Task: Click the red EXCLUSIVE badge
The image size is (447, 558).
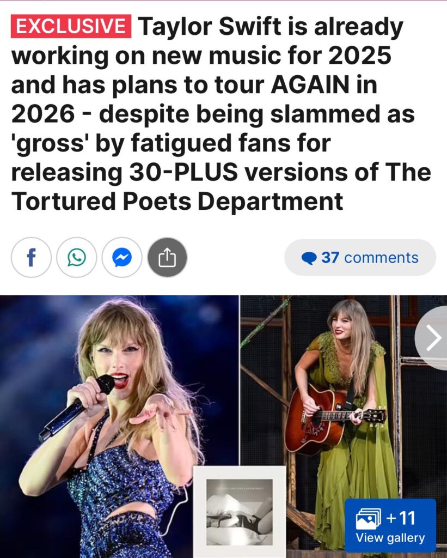Action: tap(71, 26)
